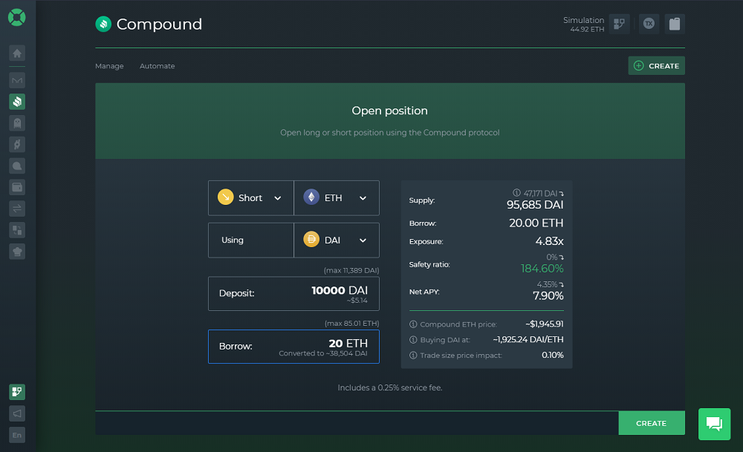Click the Borrow 20 ETH input field
This screenshot has height=452, width=743.
tap(293, 347)
